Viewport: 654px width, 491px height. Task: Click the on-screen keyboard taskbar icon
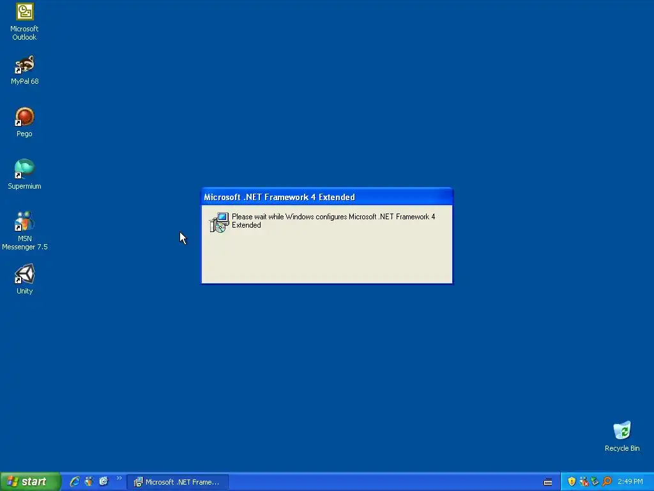point(548,482)
